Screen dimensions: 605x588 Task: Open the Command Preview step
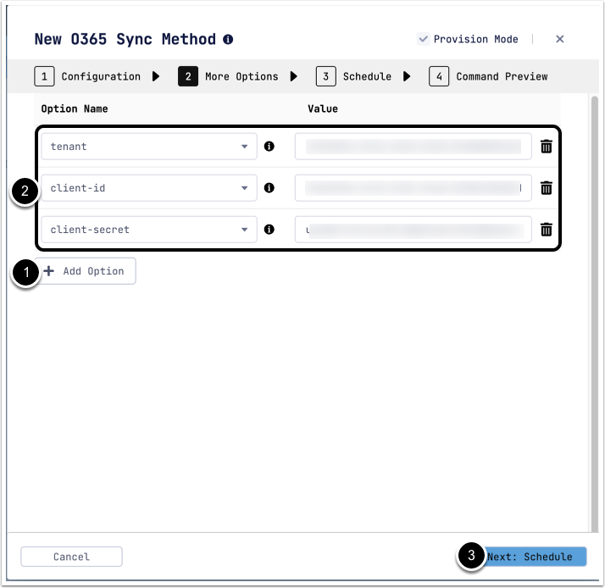coord(488,76)
